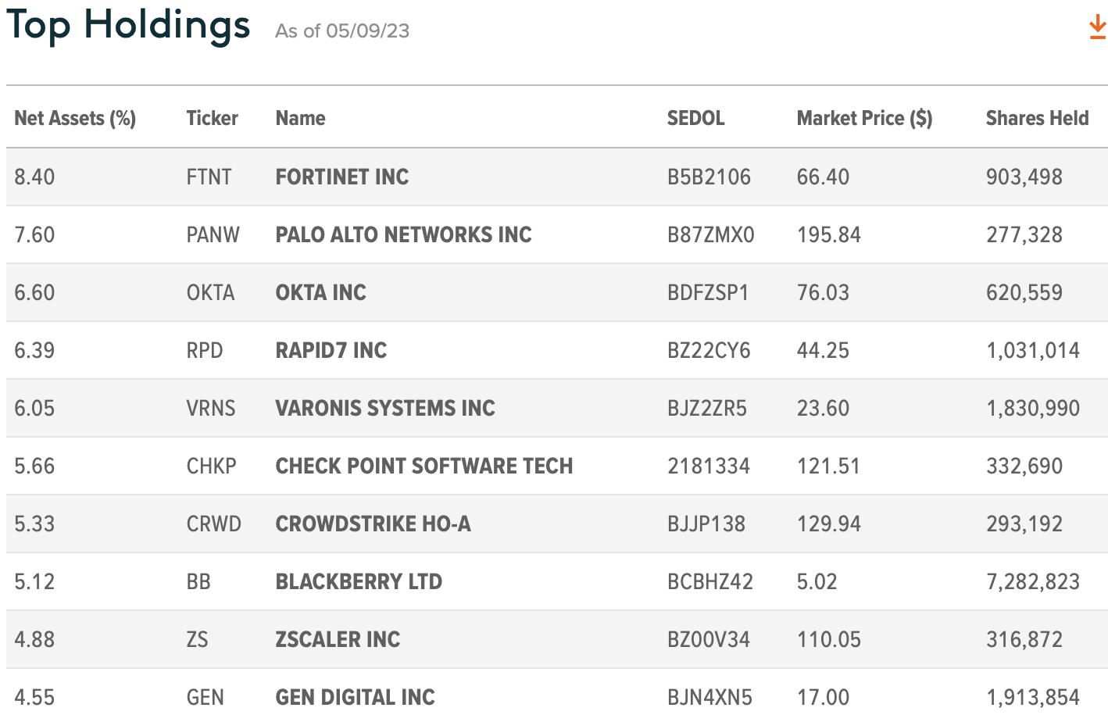Sort by the Market Price ($) header
The width and height of the screenshot is (1108, 722).
click(864, 118)
